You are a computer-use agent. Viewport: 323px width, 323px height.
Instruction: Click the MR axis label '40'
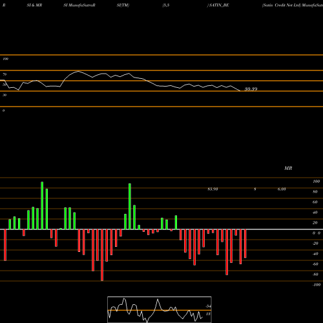click(x=315, y=213)
